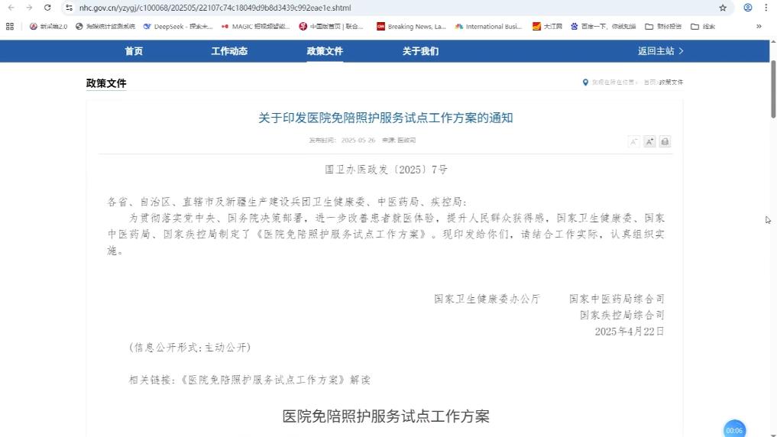The width and height of the screenshot is (777, 437).
Task: Increase article font size (A+)
Action: [649, 142]
